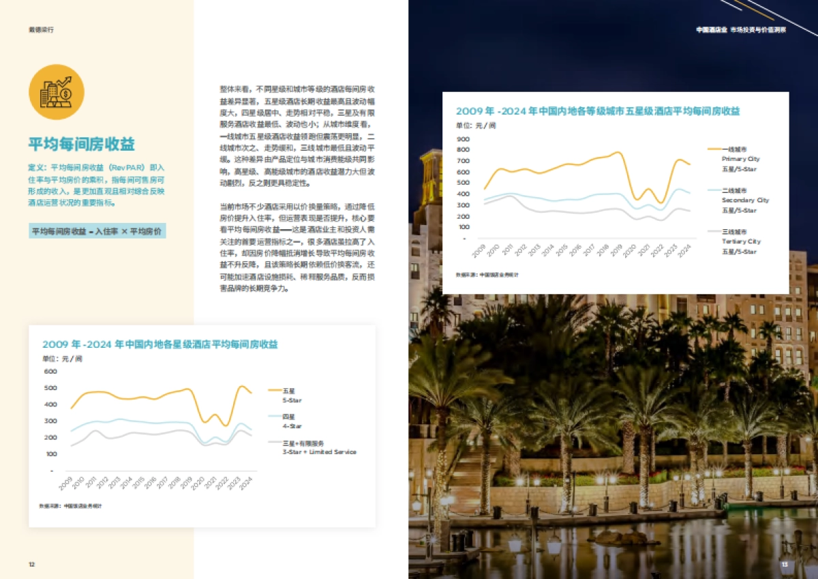
Task: Select the 平均每间房收益 section heading
Action: (83, 144)
